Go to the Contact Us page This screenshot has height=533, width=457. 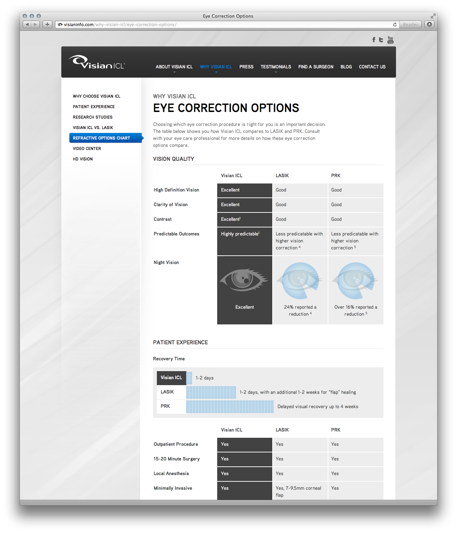[372, 67]
